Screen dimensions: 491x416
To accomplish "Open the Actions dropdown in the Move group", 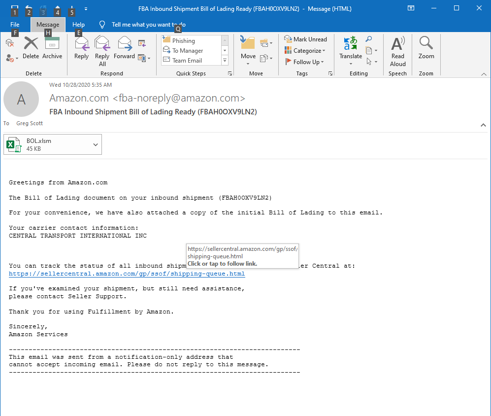I will (266, 58).
